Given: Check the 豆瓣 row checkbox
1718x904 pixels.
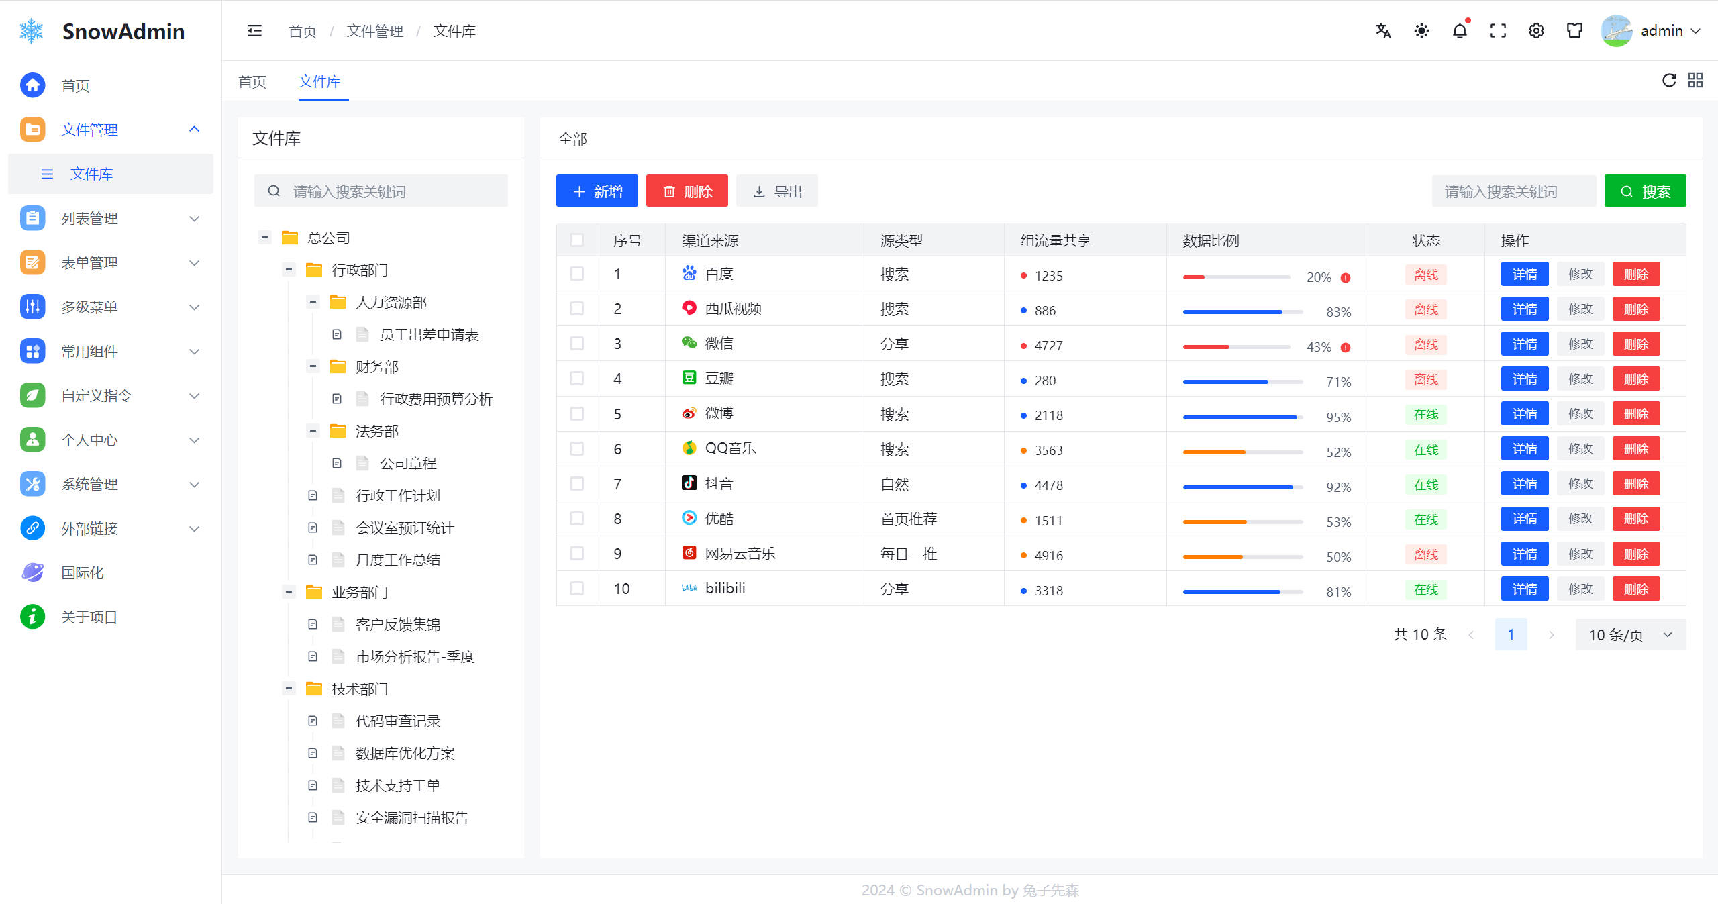Looking at the screenshot, I should [x=576, y=378].
